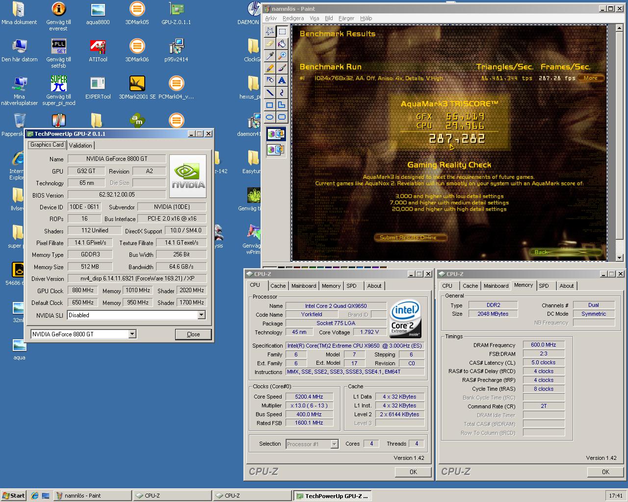
Task: Open Mainboard tab in left CPU-Z window
Action: [304, 286]
